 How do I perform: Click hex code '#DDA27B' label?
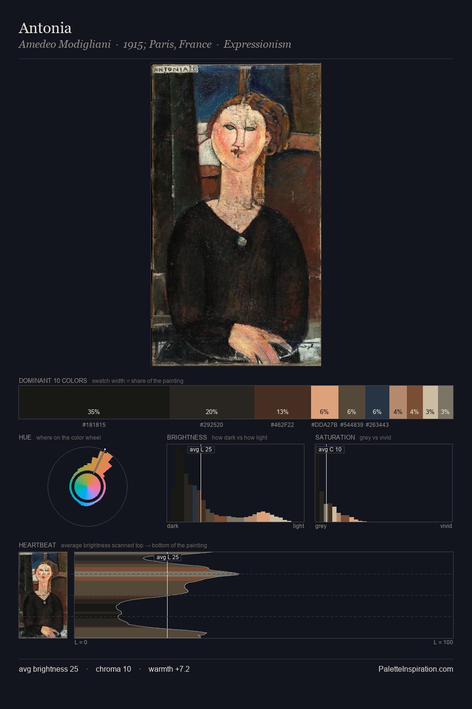(x=324, y=425)
